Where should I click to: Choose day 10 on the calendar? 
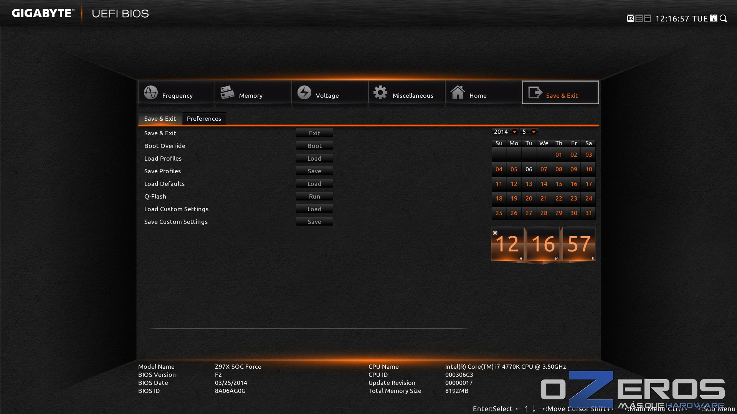[588, 169]
